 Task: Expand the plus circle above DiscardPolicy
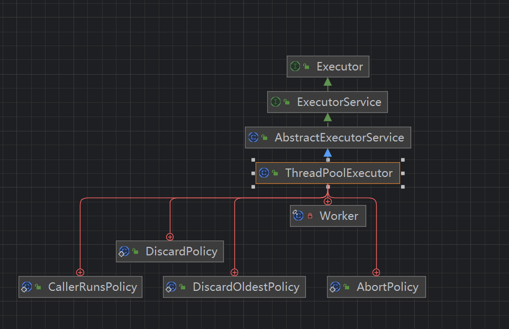(169, 237)
